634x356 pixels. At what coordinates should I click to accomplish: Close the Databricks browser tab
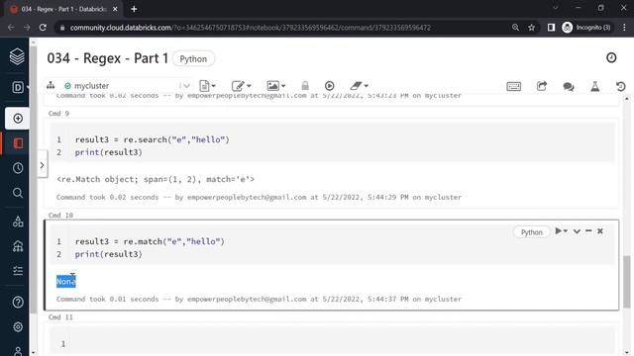(115, 9)
